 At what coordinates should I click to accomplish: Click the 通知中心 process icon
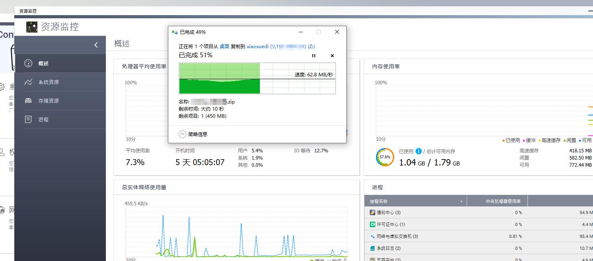371,212
